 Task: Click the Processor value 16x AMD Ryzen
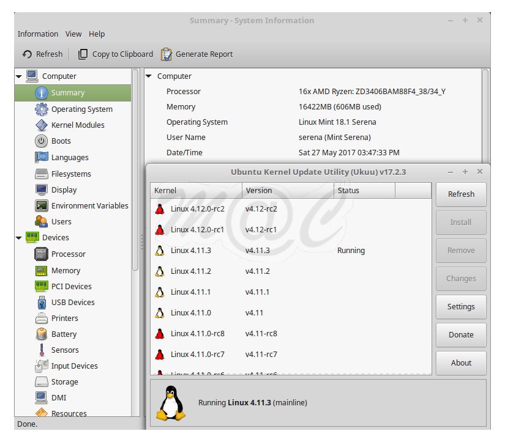coord(372,92)
